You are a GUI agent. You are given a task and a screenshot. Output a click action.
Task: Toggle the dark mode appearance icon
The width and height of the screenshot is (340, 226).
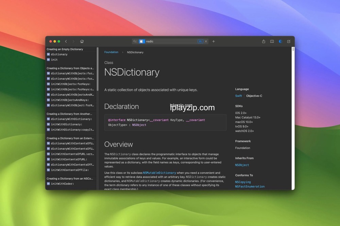(x=280, y=41)
